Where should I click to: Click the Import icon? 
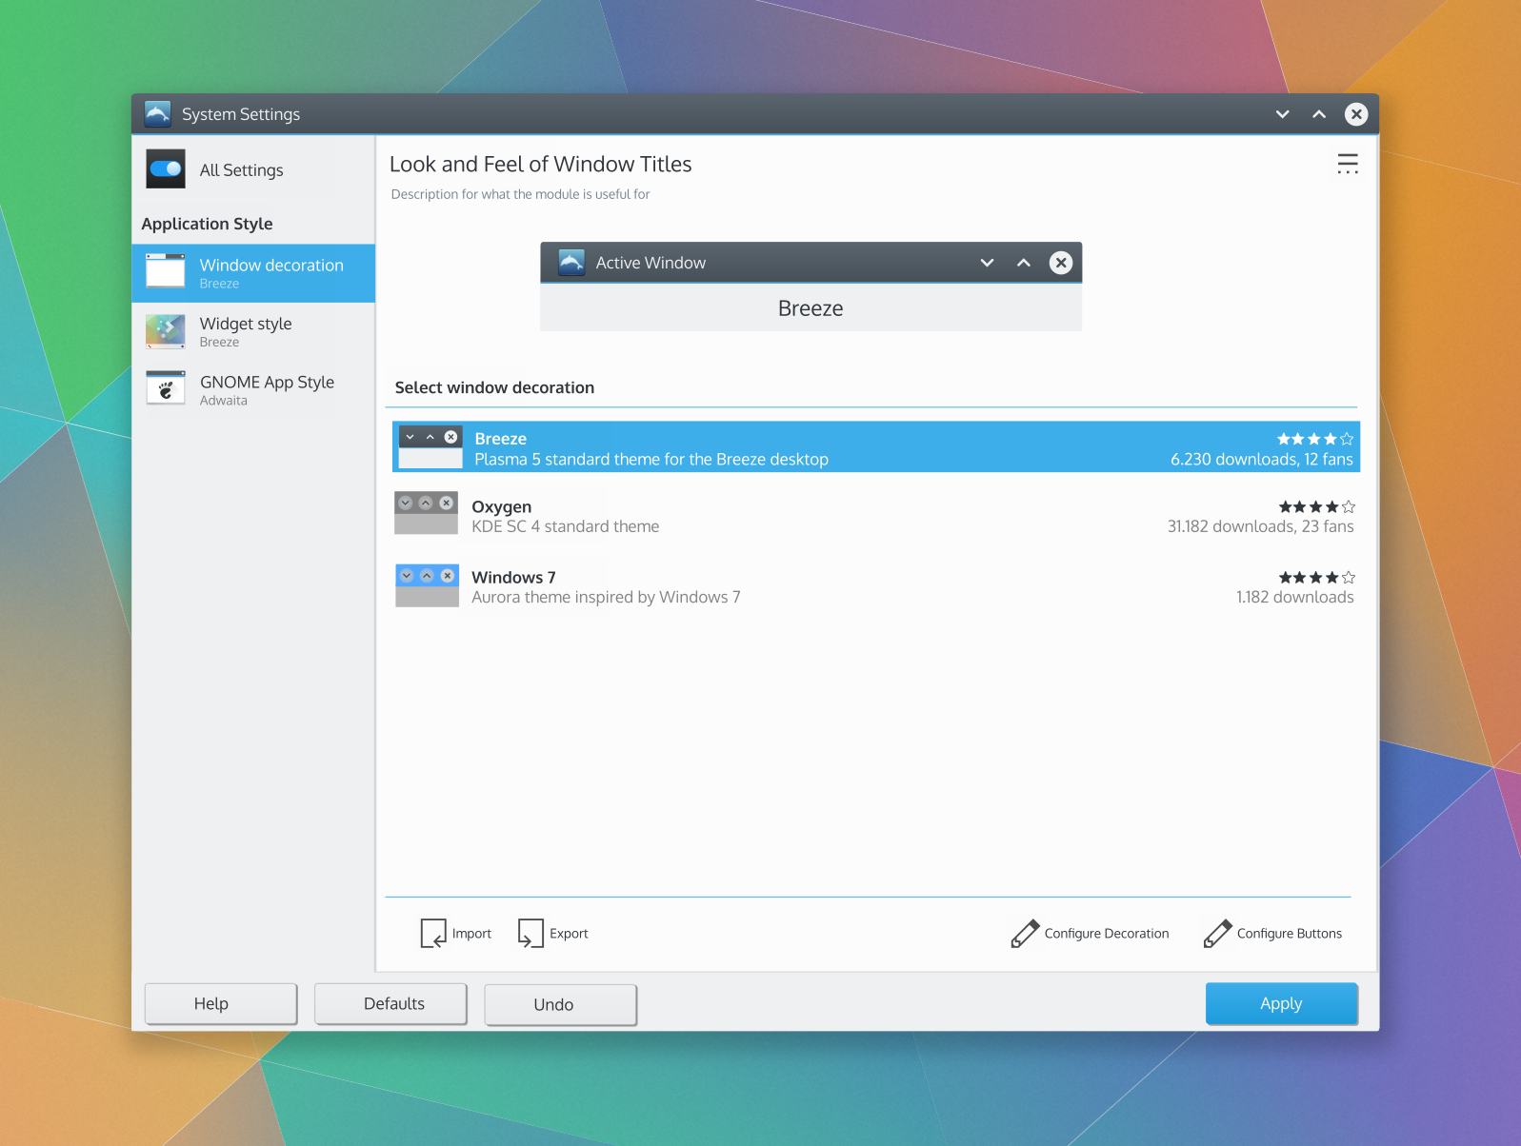pyautogui.click(x=433, y=933)
